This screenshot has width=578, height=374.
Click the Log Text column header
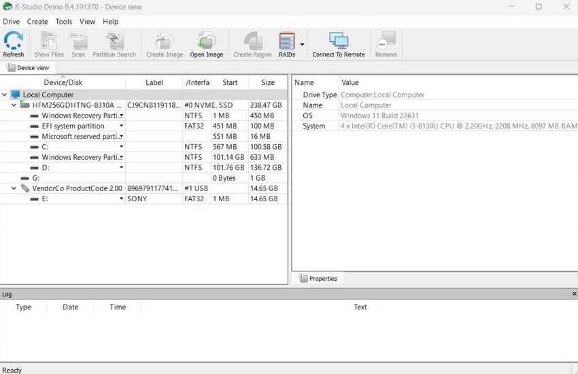[x=360, y=307]
